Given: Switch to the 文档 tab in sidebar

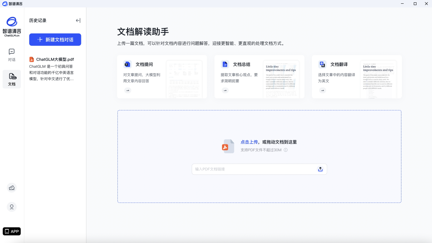Looking at the screenshot, I should point(12,79).
